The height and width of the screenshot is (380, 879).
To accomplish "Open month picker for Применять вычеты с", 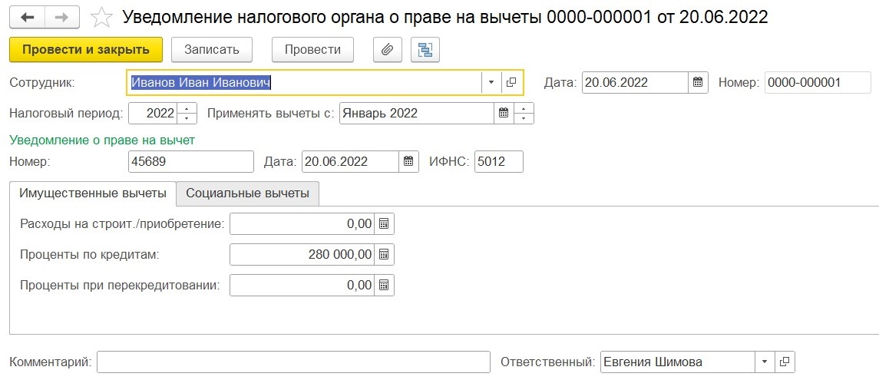I will [x=504, y=113].
